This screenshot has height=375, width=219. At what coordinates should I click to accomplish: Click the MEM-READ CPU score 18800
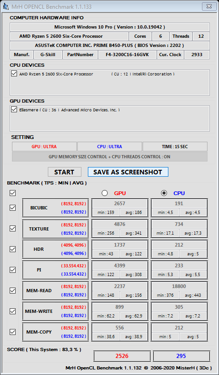(179, 286)
